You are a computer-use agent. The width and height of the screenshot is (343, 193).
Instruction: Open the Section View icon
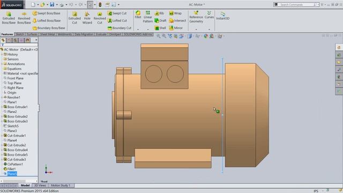(175, 36)
